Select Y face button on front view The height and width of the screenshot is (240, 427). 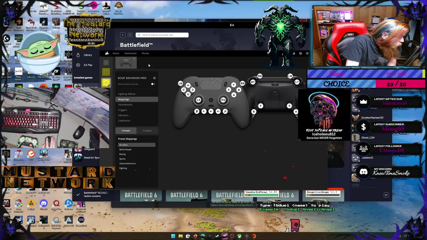click(234, 85)
